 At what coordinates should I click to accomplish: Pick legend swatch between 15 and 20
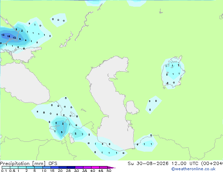(x=55, y=167)
